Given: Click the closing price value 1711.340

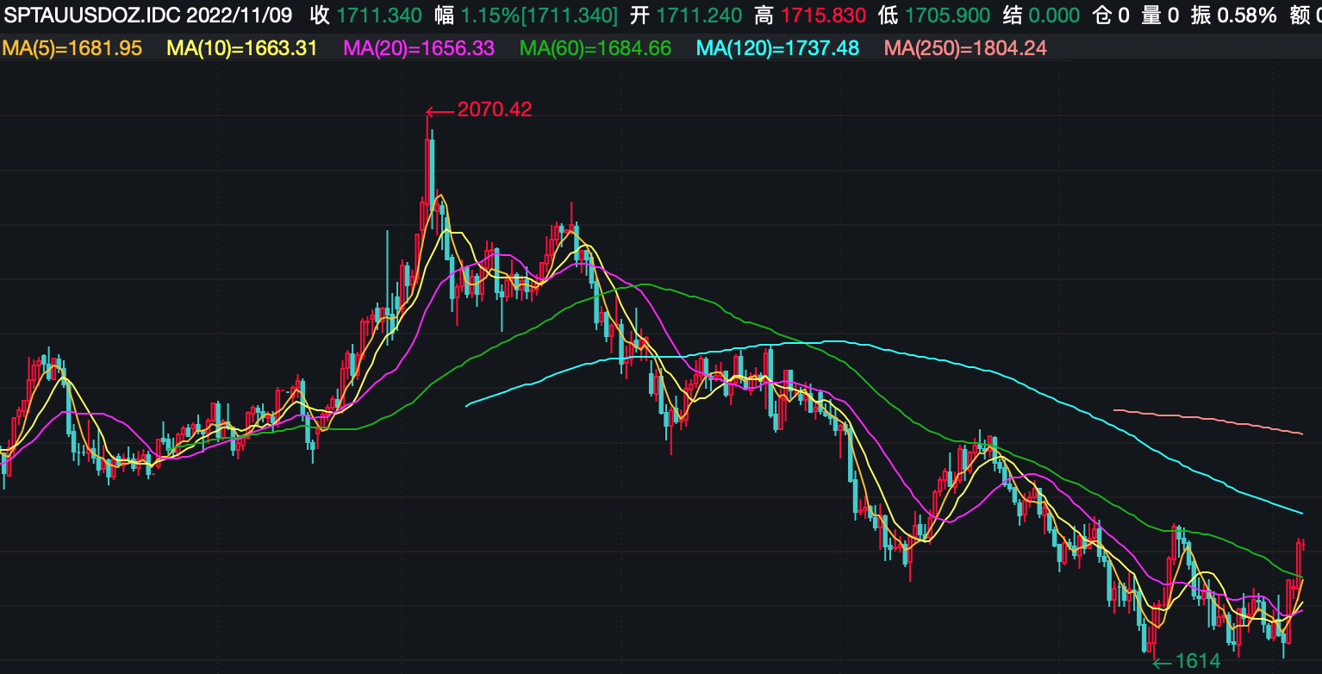Looking at the screenshot, I should click(379, 15).
